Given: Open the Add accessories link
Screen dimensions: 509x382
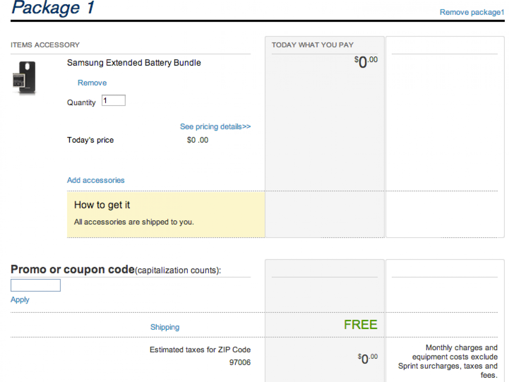Looking at the screenshot, I should pos(96,180).
